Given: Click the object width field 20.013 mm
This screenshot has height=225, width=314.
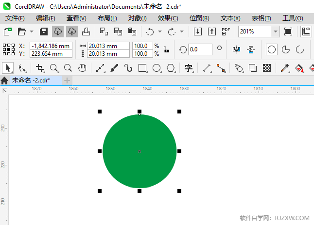Looking at the screenshot, I should pos(108,46).
